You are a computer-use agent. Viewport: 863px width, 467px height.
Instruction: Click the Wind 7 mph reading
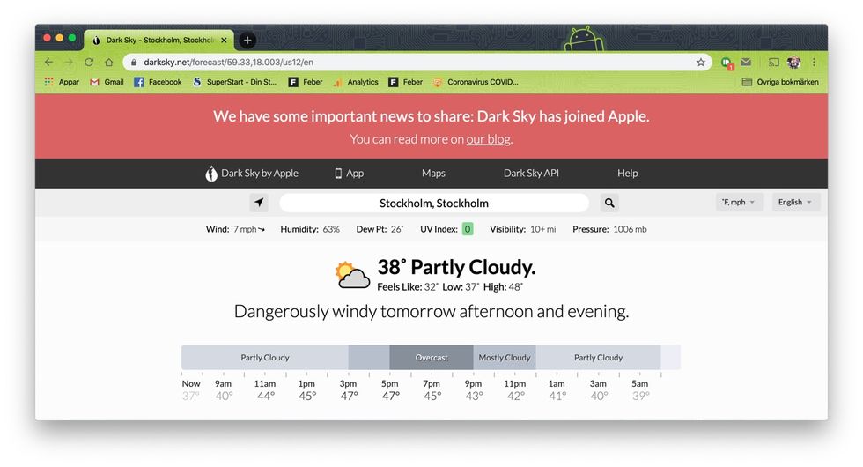click(x=236, y=229)
